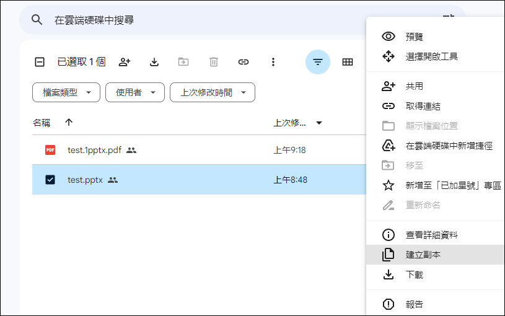
Task: Click shared icon beside test.1pptx.pdf
Action: point(131,150)
